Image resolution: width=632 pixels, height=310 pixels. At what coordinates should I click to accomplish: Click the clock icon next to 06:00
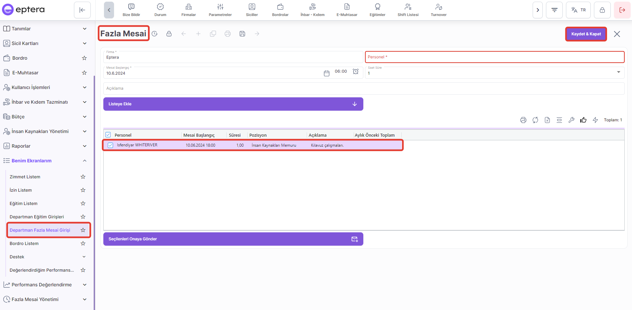pyautogui.click(x=356, y=72)
